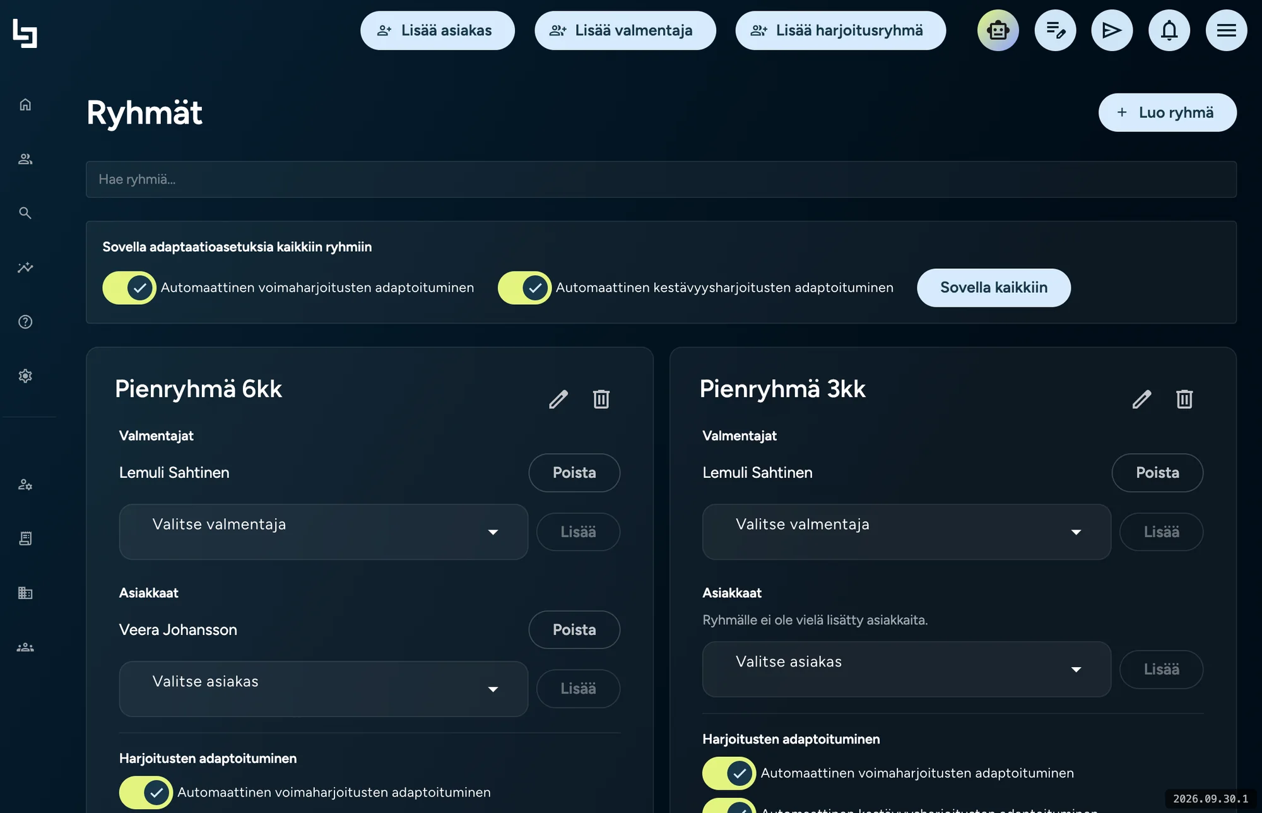
Task: Click Lisää next to asiakas in Pienryhmä 3kk
Action: 1161,669
